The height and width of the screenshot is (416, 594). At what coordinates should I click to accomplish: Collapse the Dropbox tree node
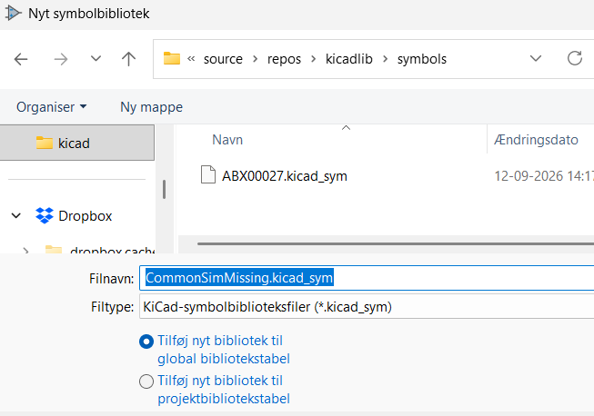[x=15, y=216]
